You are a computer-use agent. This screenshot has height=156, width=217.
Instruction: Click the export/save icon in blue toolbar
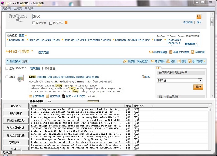190,61
